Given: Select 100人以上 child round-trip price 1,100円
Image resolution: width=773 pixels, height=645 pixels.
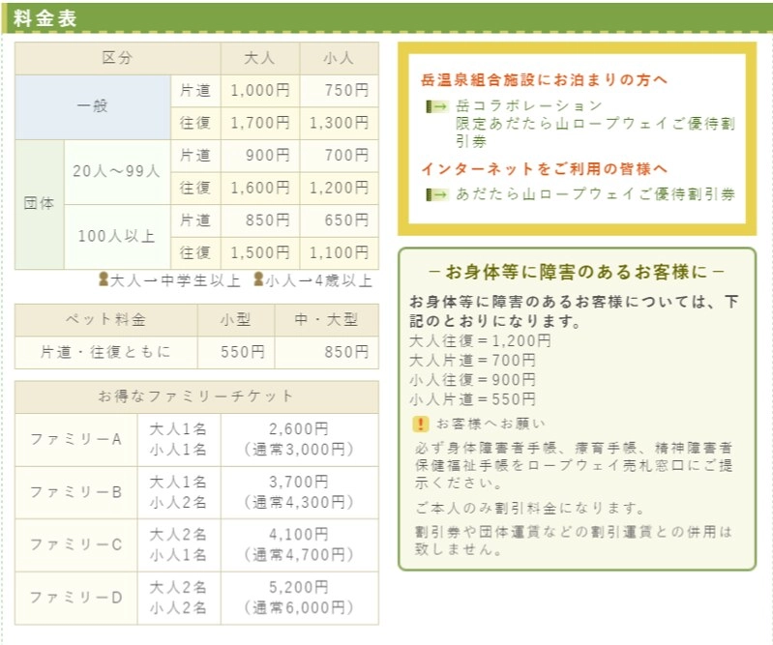Looking at the screenshot, I should [x=340, y=253].
